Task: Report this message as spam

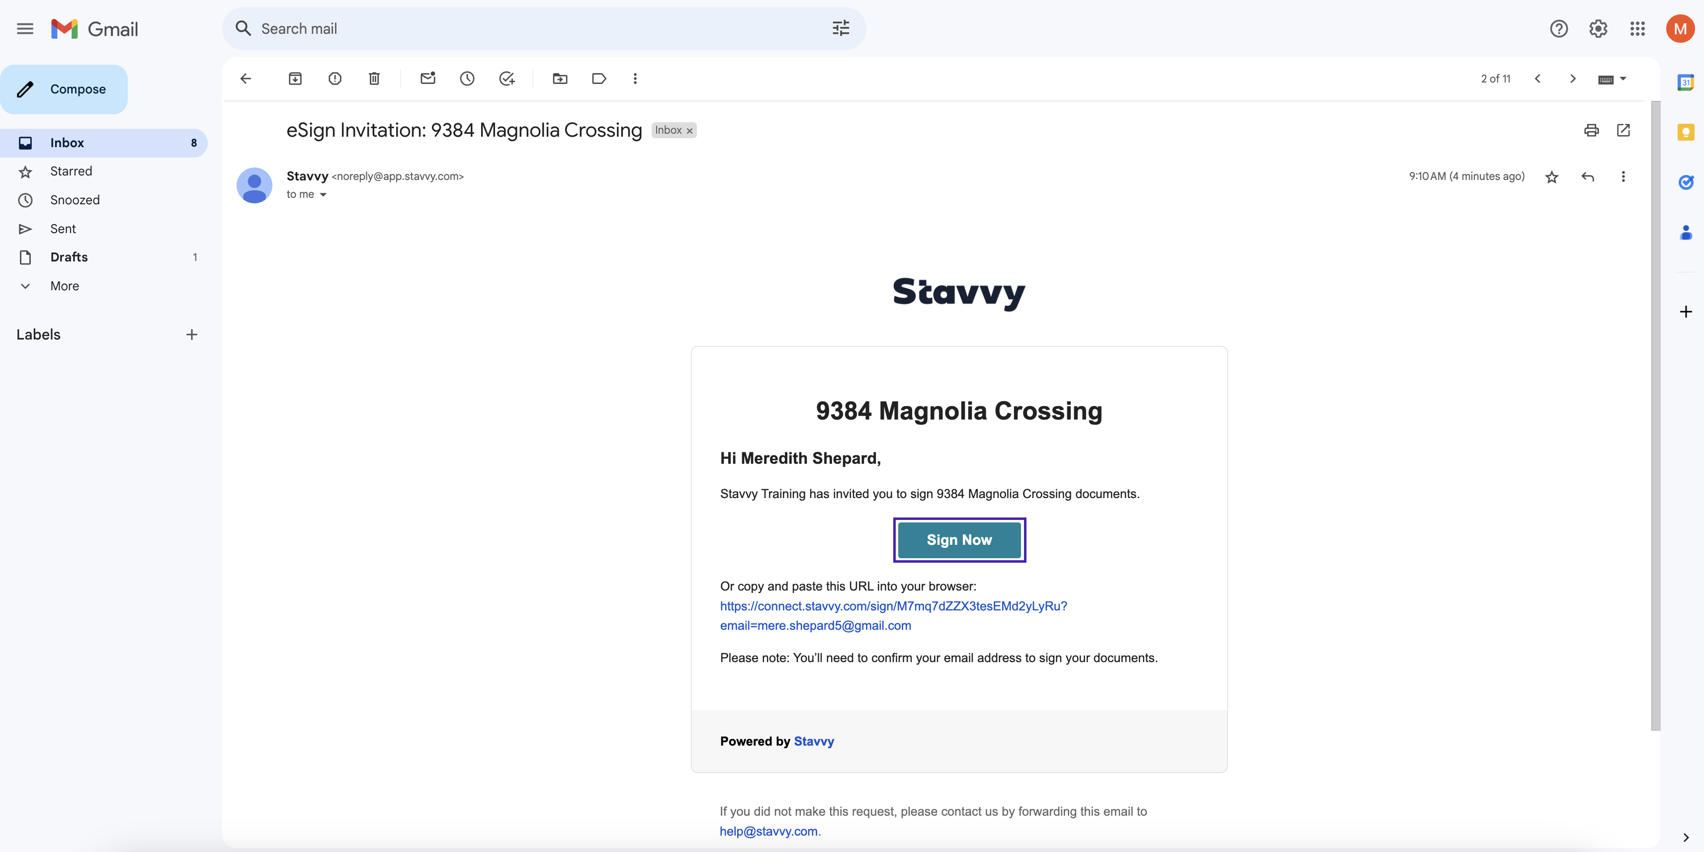Action: pos(335,79)
